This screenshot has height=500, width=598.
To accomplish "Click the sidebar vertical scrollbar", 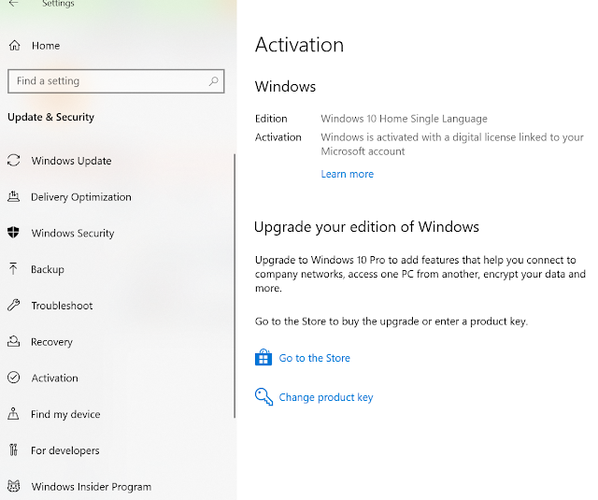I will pos(235,286).
